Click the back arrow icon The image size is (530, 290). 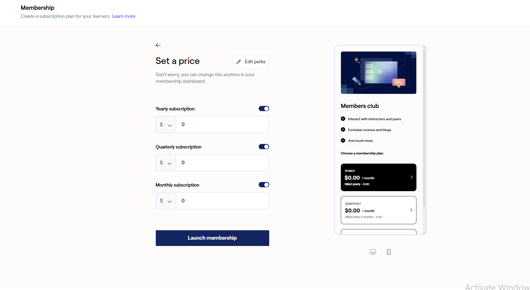(x=158, y=45)
